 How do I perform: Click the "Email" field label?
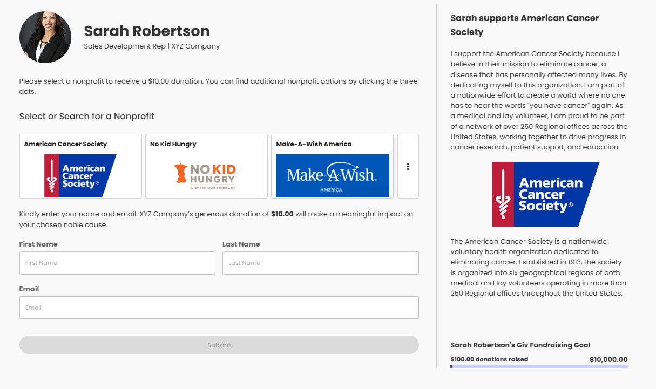[29, 289]
